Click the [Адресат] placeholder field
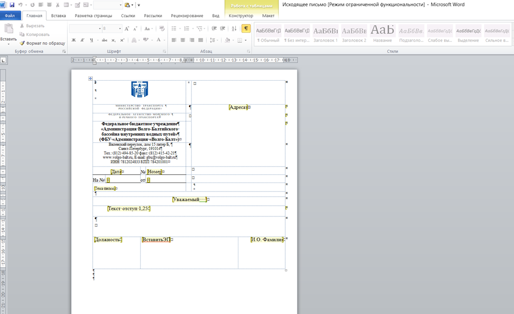This screenshot has height=314, width=514. 238,107
